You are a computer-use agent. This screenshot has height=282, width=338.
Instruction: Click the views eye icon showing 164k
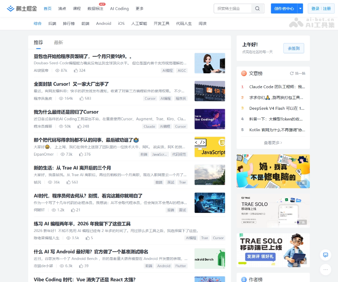(61, 99)
